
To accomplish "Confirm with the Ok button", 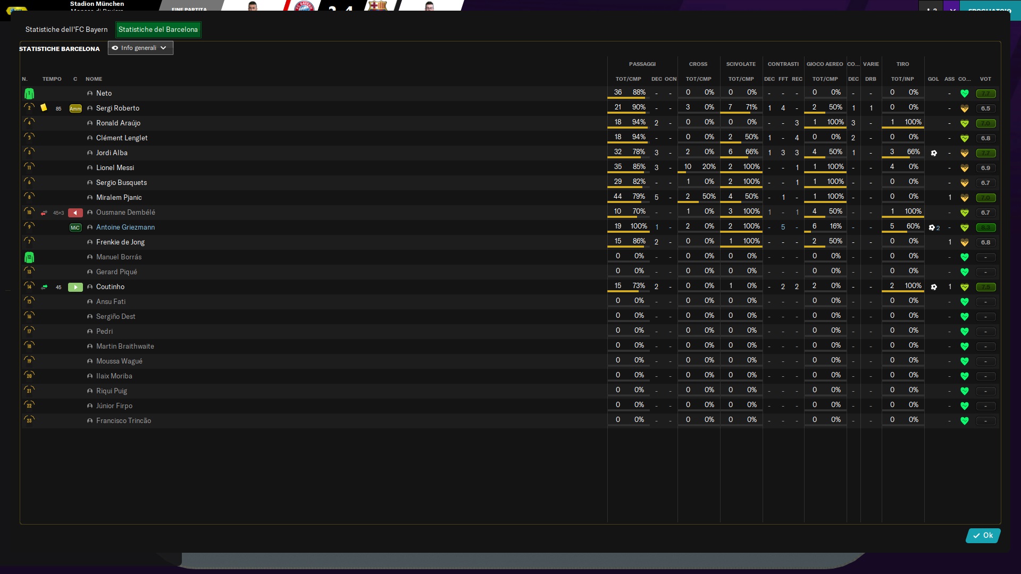I will pyautogui.click(x=983, y=536).
